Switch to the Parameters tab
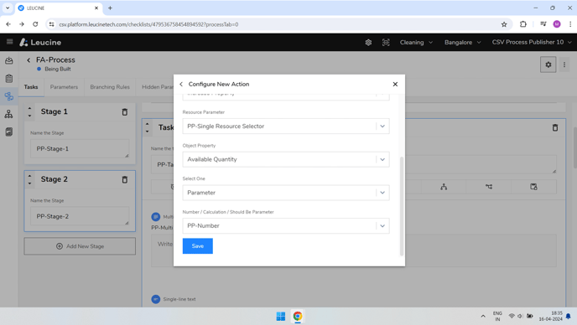This screenshot has width=577, height=325. pos(64,87)
